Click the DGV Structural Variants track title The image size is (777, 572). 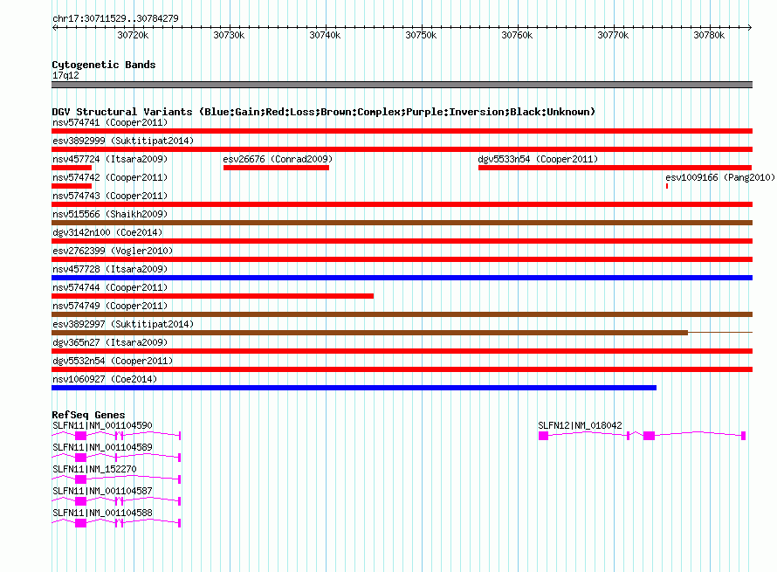coord(323,112)
